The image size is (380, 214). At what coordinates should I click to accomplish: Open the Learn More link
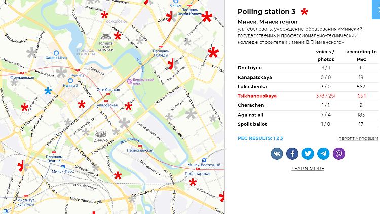[308, 169]
